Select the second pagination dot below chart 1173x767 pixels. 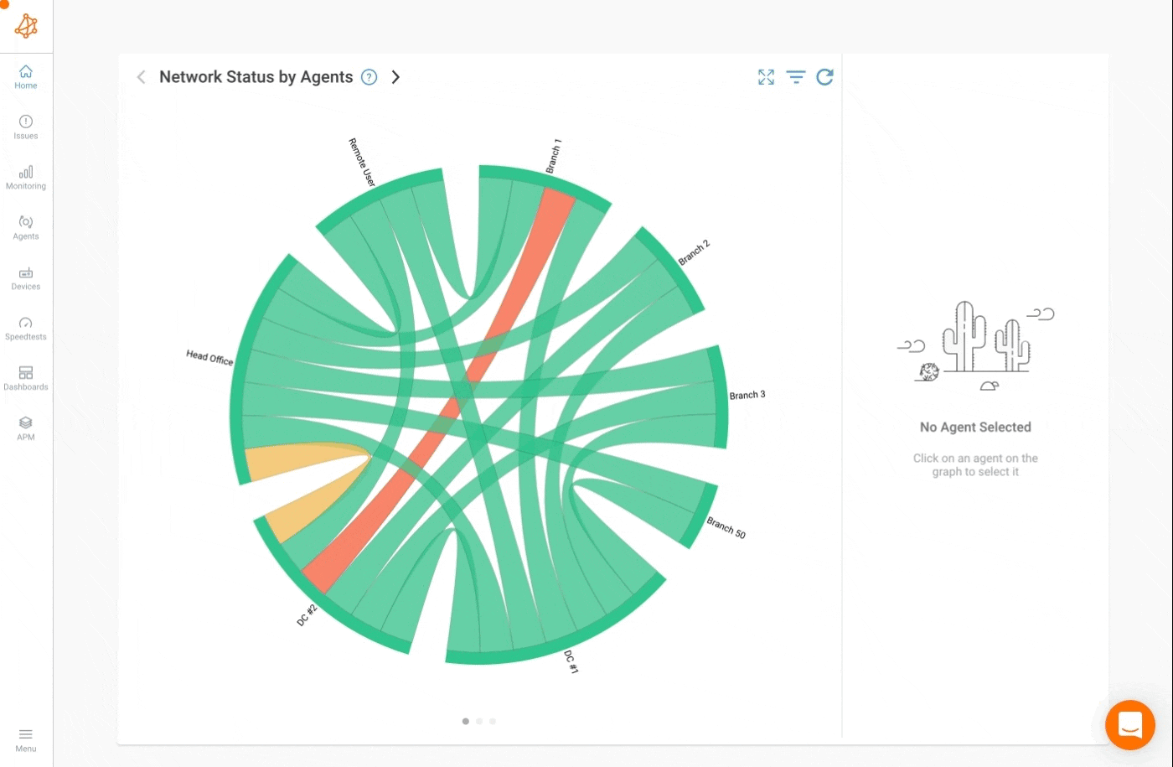pyautogui.click(x=479, y=721)
